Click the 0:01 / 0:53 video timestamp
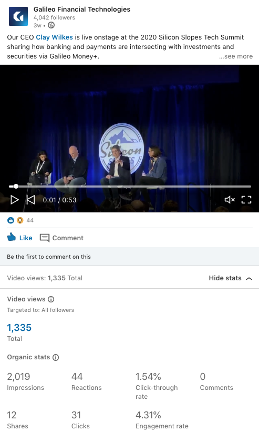The width and height of the screenshot is (259, 441). click(x=59, y=200)
